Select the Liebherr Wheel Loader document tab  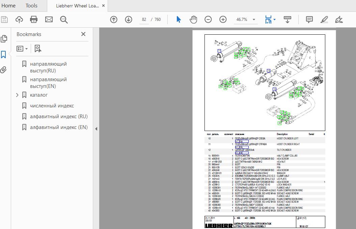point(77,6)
